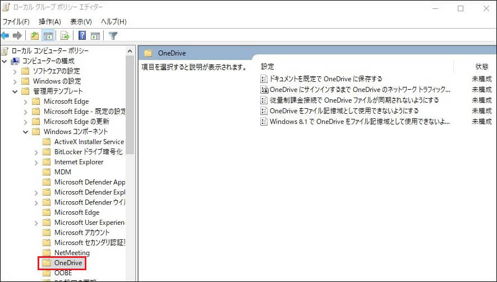This screenshot has height=282, width=497.
Task: Select Microsoft User Experience folder
Action: click(90, 223)
